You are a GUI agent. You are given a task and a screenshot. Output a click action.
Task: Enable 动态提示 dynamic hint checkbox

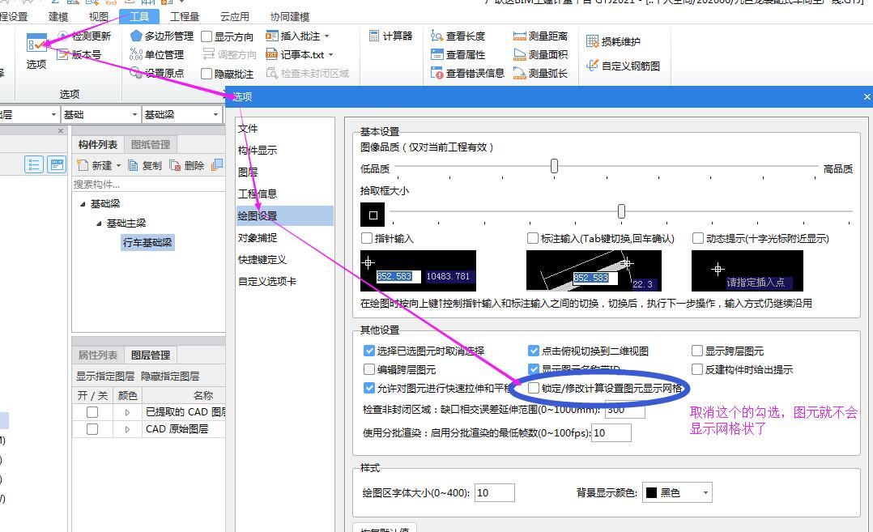point(697,238)
